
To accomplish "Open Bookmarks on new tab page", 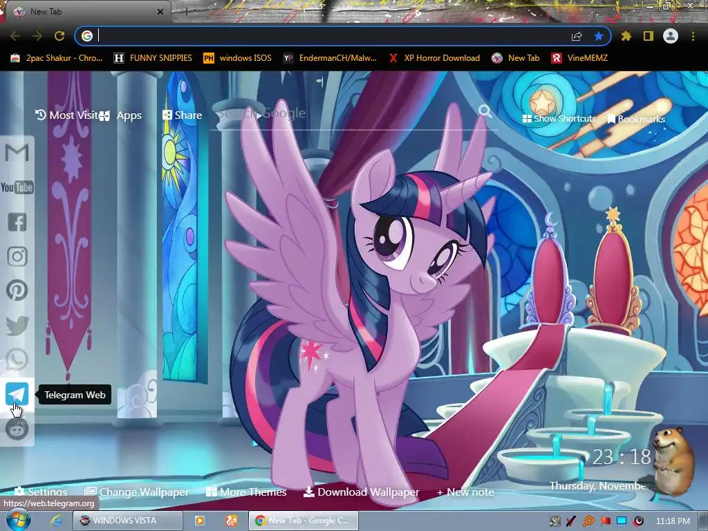I will click(636, 119).
